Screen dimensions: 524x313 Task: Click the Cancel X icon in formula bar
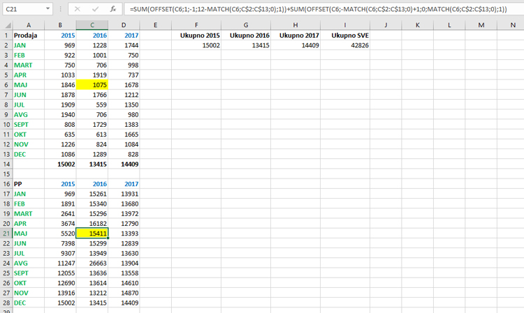tap(77, 10)
